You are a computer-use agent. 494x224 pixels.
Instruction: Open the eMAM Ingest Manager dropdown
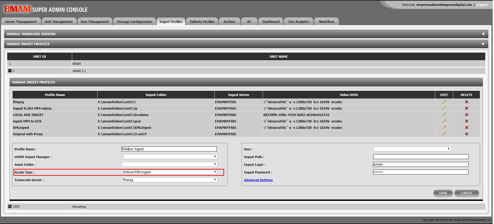point(169,157)
